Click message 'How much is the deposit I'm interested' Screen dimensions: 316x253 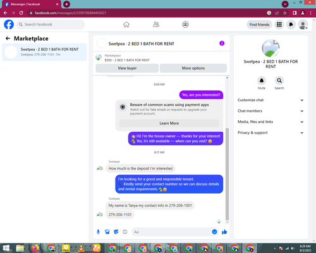coord(140,168)
